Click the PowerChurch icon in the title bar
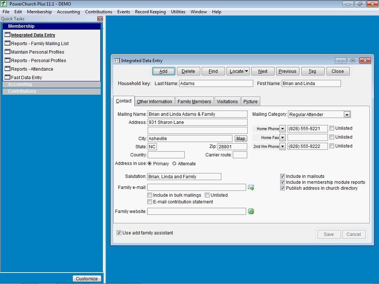This screenshot has width=379, height=284. coord(4,3)
